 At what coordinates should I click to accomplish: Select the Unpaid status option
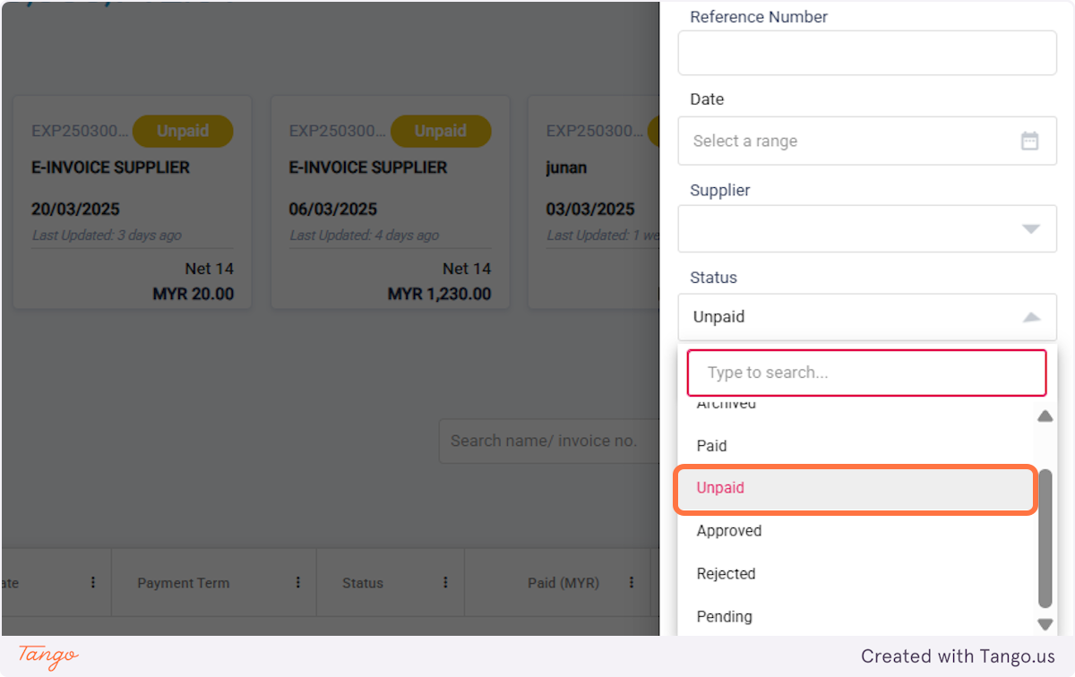856,489
